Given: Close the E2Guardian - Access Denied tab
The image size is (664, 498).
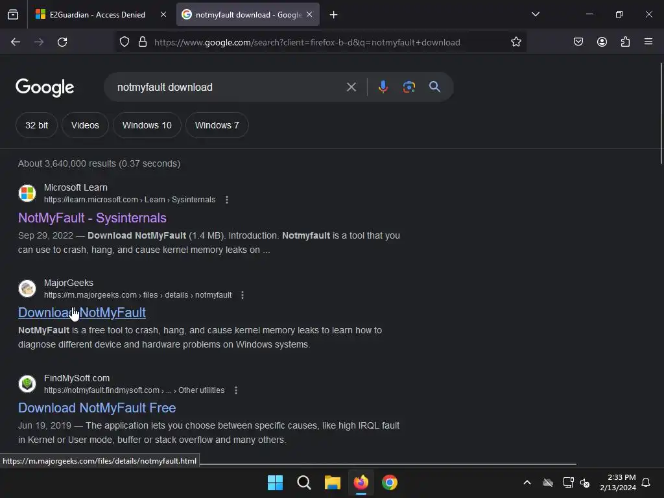Looking at the screenshot, I should 163,15.
